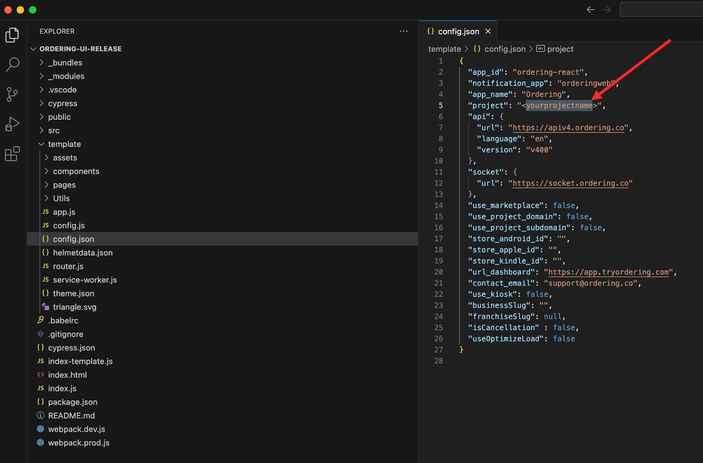Open the Explorer view icon
Image resolution: width=703 pixels, height=463 pixels.
coord(12,35)
